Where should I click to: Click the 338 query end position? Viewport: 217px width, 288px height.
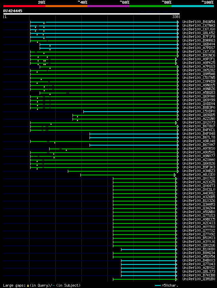(x=175, y=17)
